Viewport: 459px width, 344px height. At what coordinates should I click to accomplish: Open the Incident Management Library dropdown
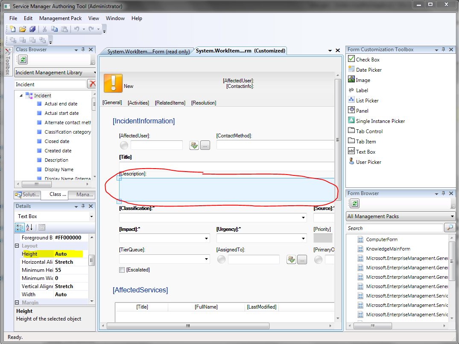coord(94,72)
